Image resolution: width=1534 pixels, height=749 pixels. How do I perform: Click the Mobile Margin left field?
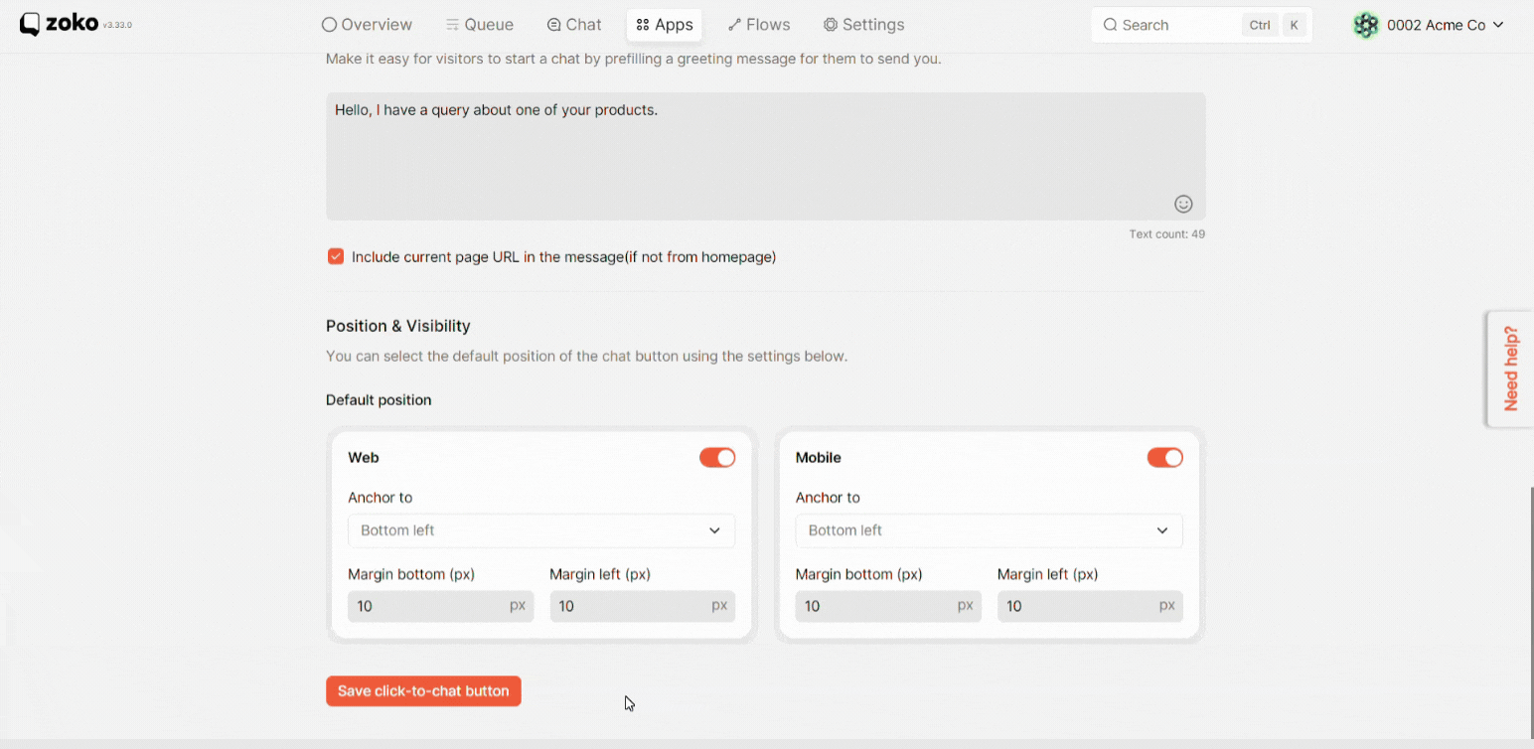pos(1090,606)
